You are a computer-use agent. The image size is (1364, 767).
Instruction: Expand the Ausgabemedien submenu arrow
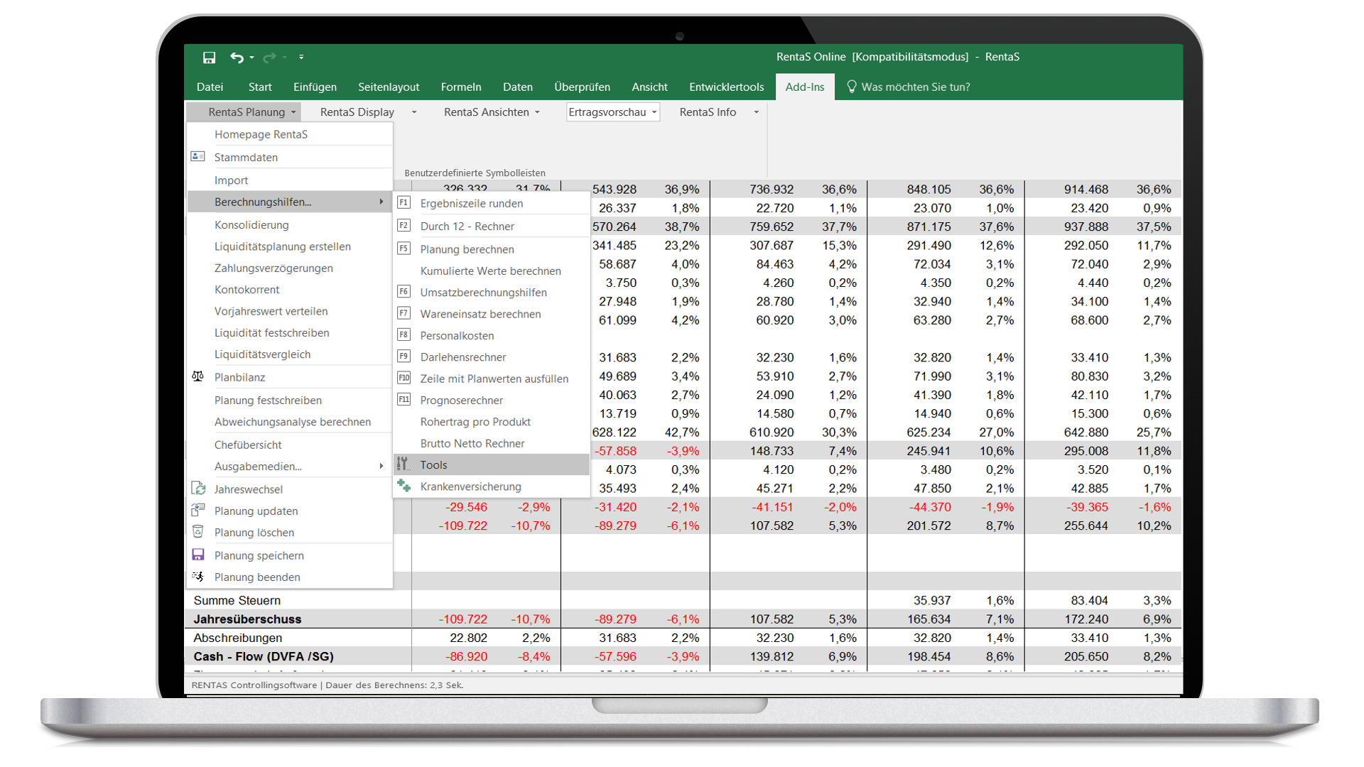pyautogui.click(x=381, y=466)
